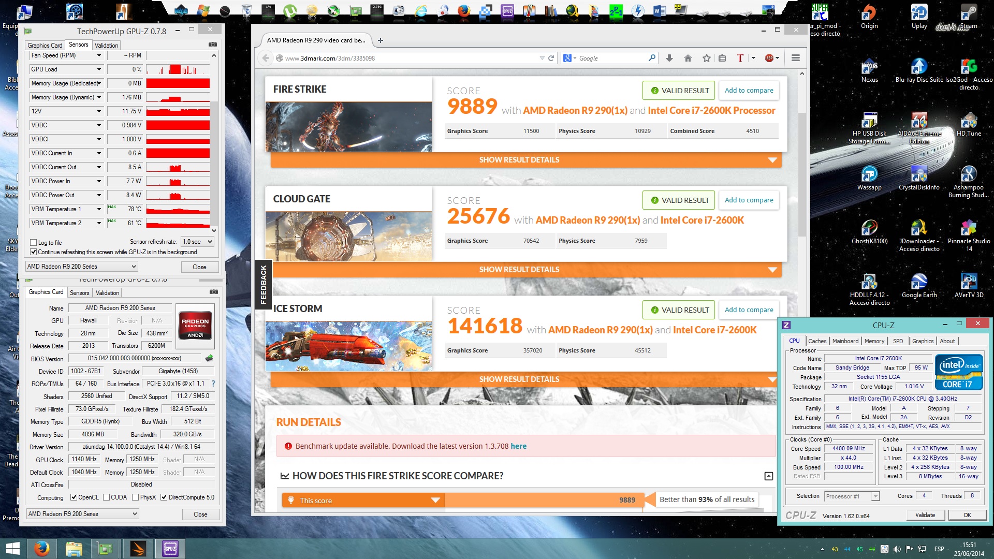Open Firefox home page icon
This screenshot has height=559, width=994.
pyautogui.click(x=688, y=58)
